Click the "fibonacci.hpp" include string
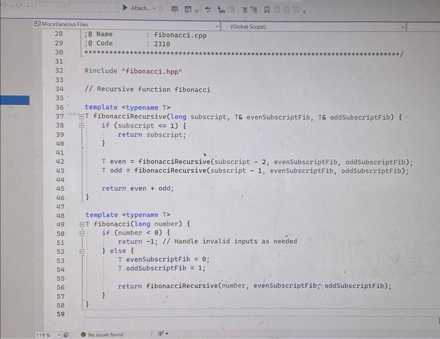The width and height of the screenshot is (440, 339). tap(152, 71)
